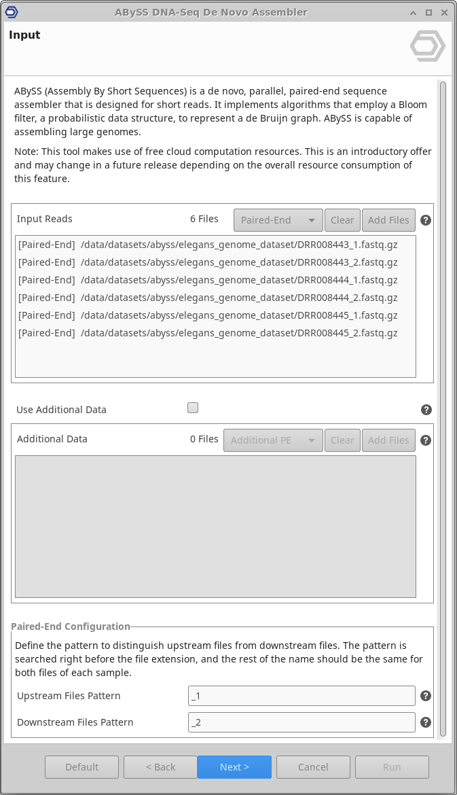Click the hexagon logo in Input header
457x795 pixels.
click(x=428, y=46)
